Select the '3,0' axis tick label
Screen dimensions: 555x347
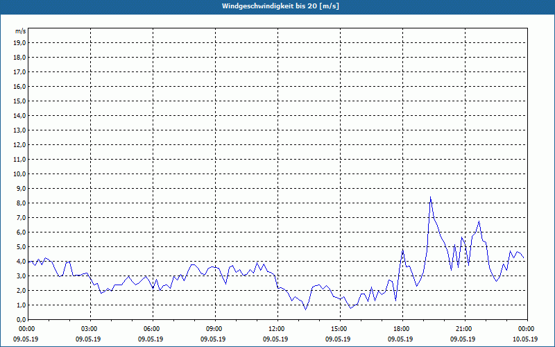click(21, 276)
